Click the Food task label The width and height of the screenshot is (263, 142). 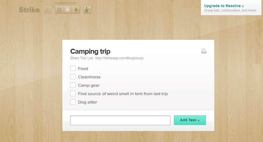[x=83, y=69]
